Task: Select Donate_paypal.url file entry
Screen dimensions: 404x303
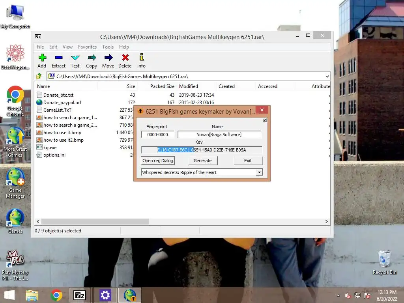Action: 62,103
